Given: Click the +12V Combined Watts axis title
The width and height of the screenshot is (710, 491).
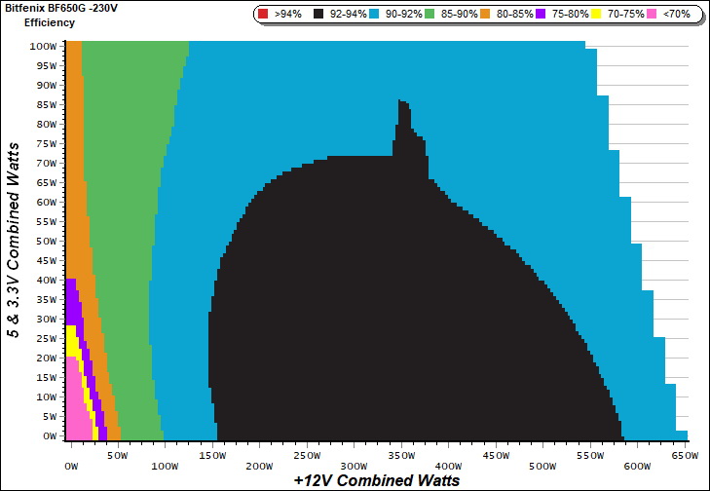Looking at the screenshot, I should 376,480.
